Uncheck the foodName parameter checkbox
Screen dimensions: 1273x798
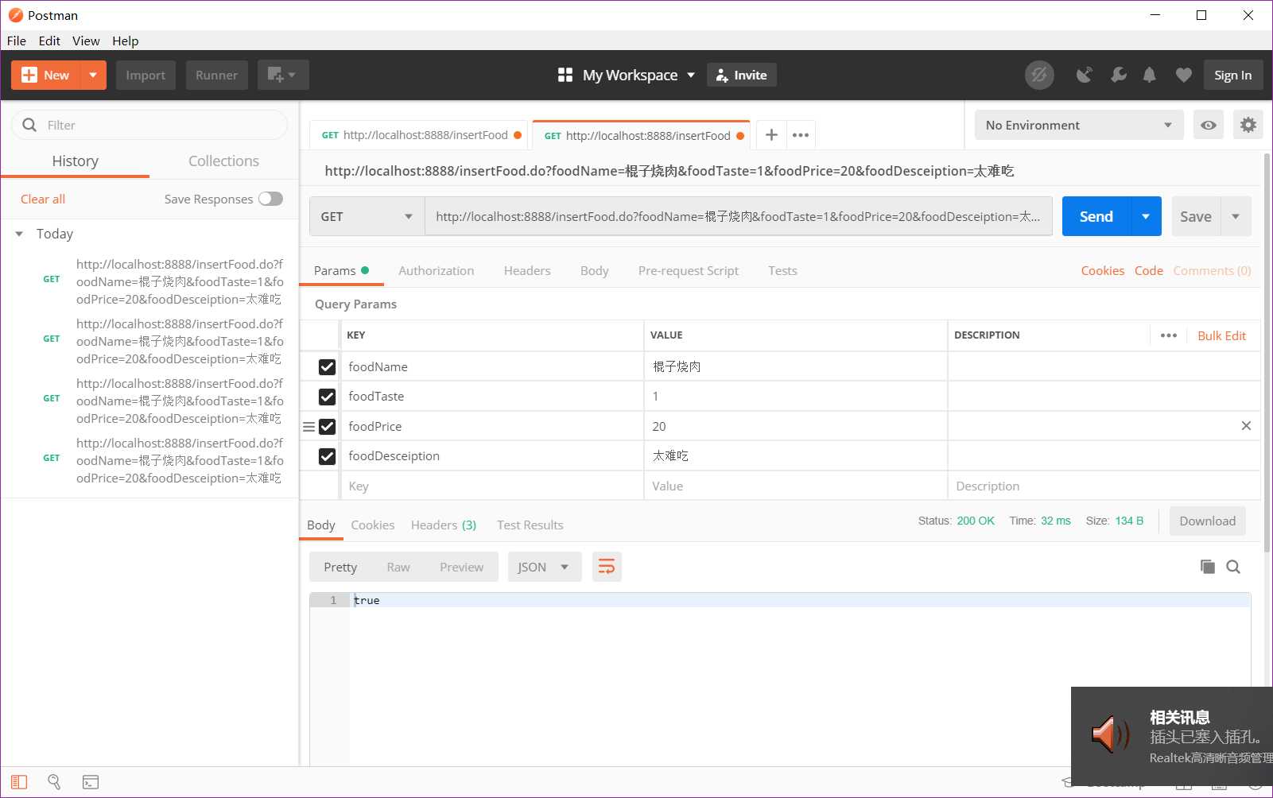click(327, 366)
